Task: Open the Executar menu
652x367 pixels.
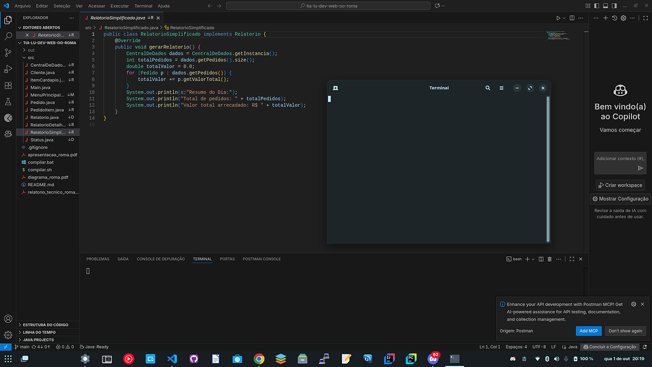Action: (x=118, y=6)
